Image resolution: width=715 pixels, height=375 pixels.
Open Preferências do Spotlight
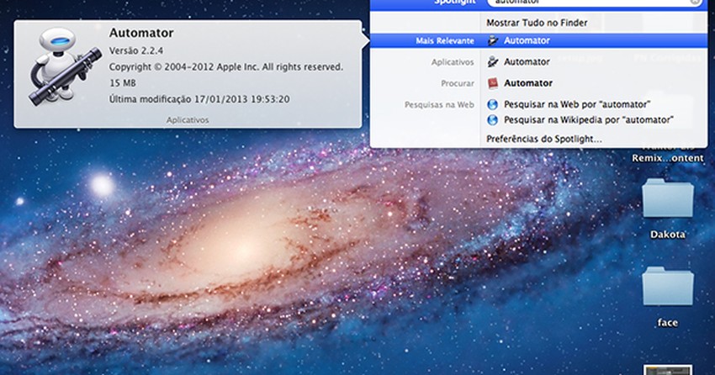coord(544,139)
